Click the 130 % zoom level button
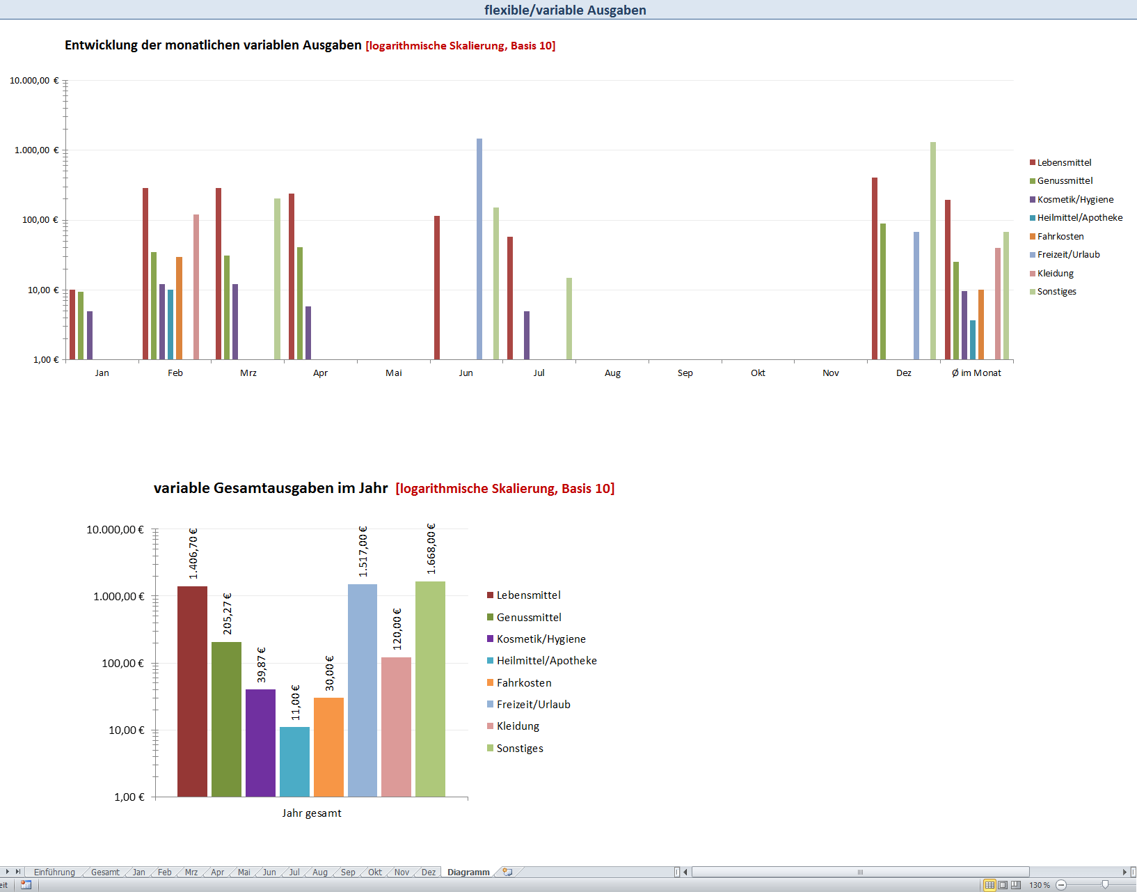 click(x=1040, y=885)
